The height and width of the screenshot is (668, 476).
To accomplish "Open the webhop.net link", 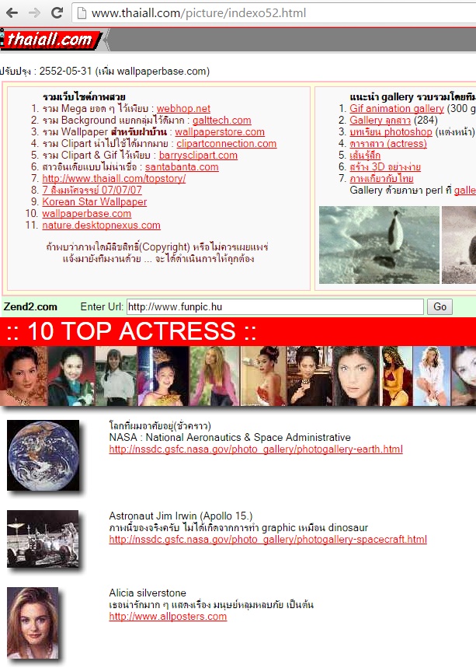I will (183, 109).
